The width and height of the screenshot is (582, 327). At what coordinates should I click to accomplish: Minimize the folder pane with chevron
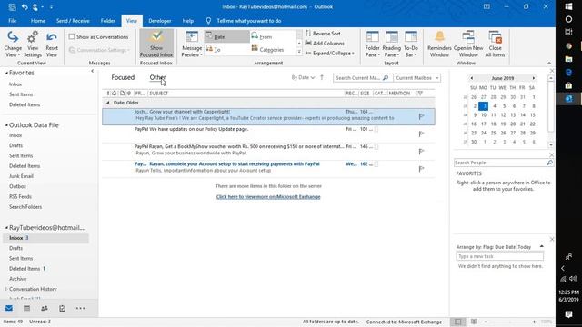(92, 71)
